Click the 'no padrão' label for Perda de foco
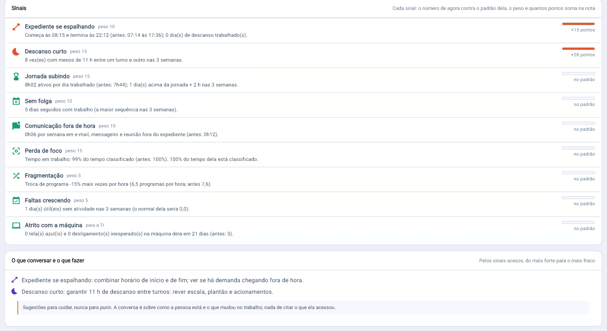607x331 pixels. coord(584,154)
